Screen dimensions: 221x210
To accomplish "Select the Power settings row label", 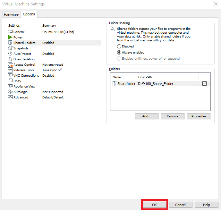I will coord(18,37).
